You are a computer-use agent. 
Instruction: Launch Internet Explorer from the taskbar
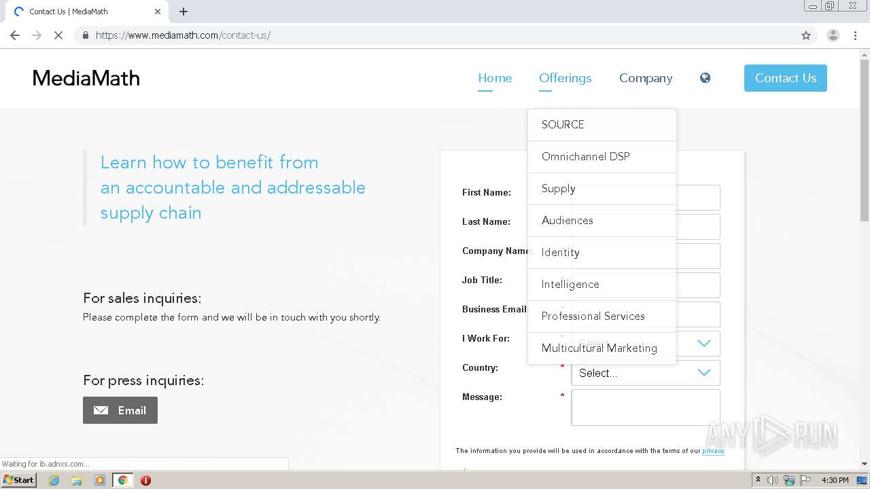click(54, 480)
